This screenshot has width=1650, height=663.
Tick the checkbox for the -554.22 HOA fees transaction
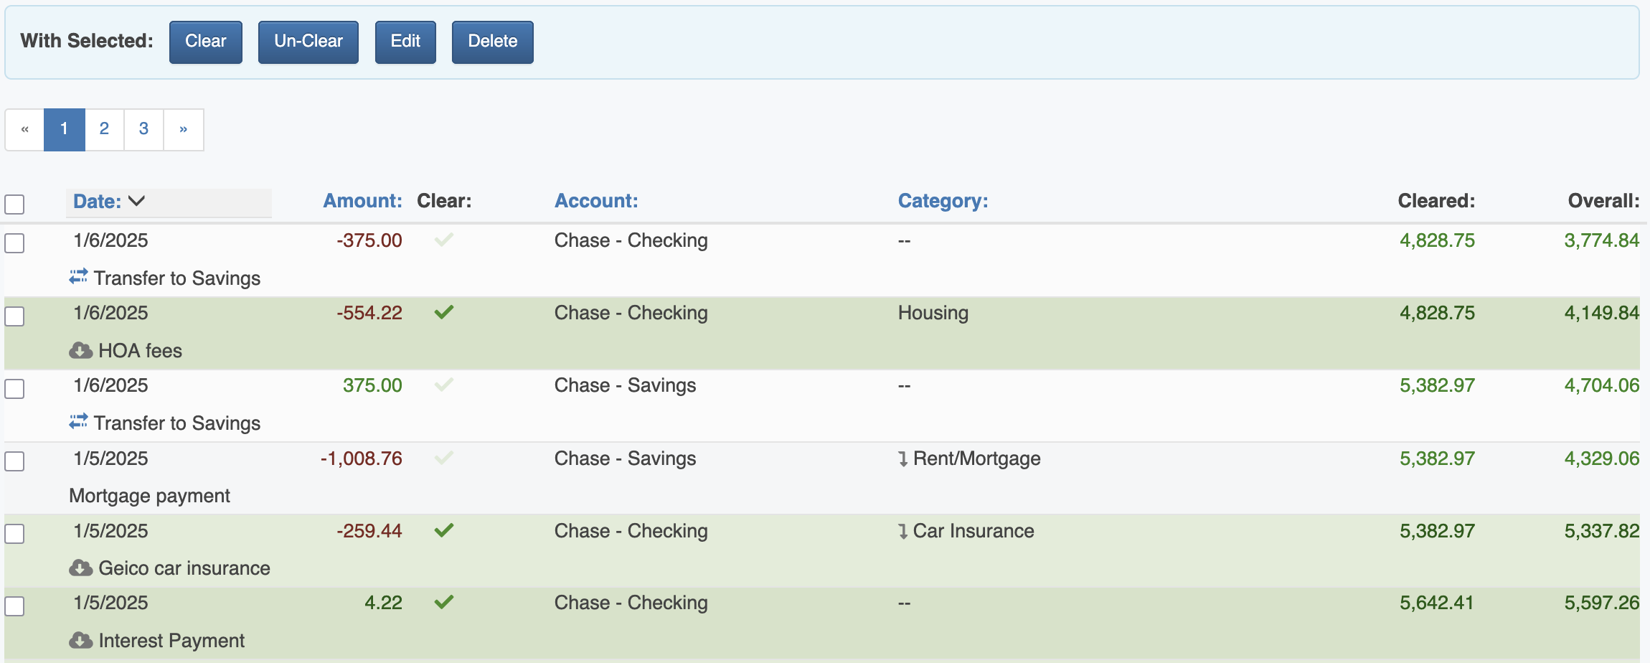click(x=14, y=316)
